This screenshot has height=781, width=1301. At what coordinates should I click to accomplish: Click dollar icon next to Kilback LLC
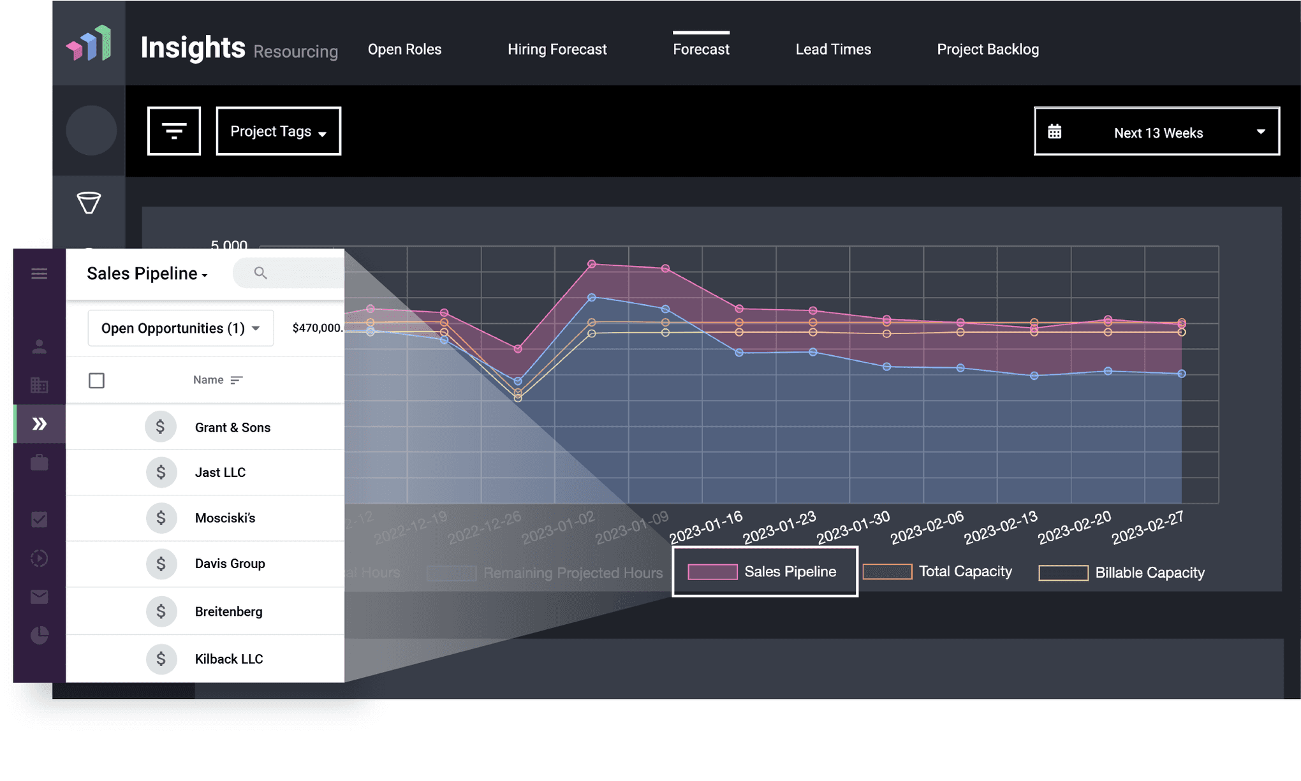click(161, 659)
